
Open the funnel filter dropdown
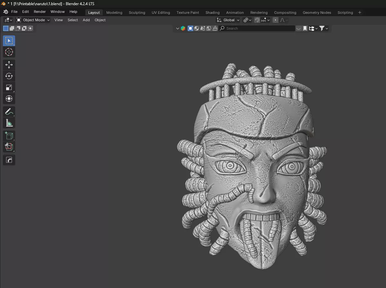click(323, 29)
